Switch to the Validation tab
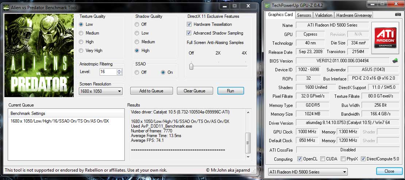Screen dimensions: 405x180 pyautogui.click(x=324, y=15)
